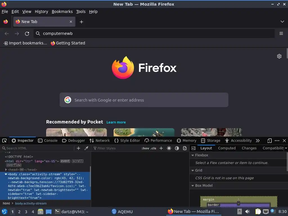Open new tab personalize gear icon
Viewport: 288px width, 216px height.
(279, 56)
